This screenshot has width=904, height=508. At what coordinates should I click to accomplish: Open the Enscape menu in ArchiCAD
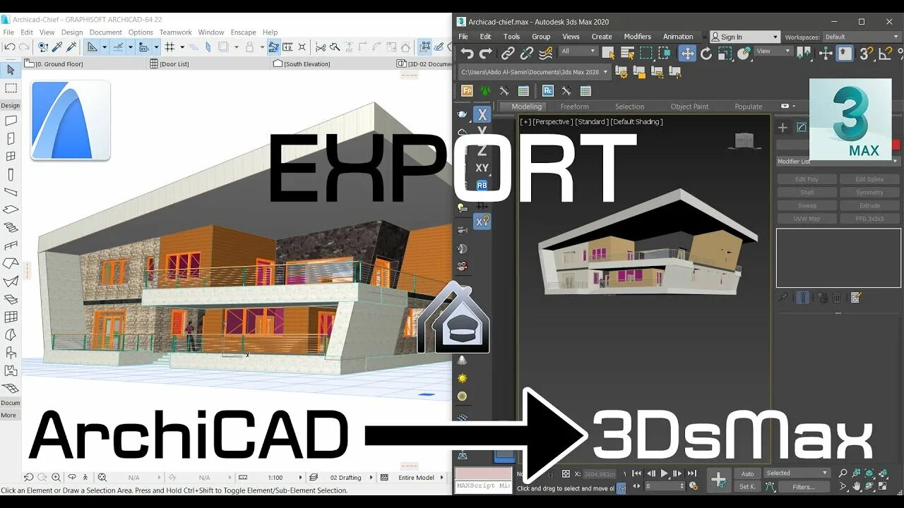click(x=244, y=32)
